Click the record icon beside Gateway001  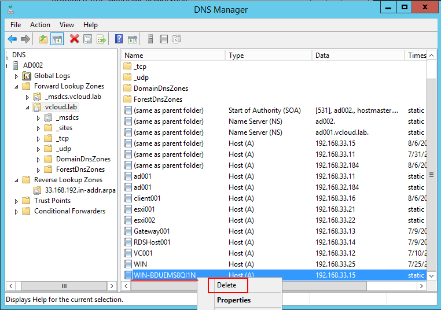click(128, 231)
